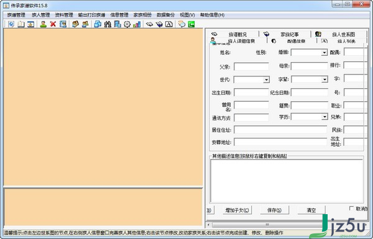Click the 增加子女(C) button

(237, 210)
